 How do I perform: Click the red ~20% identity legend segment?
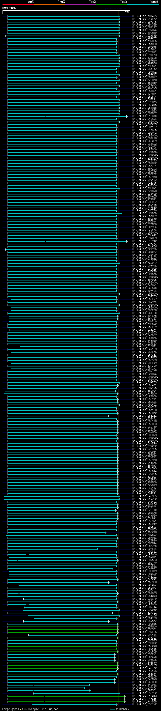(x=18, y=5)
